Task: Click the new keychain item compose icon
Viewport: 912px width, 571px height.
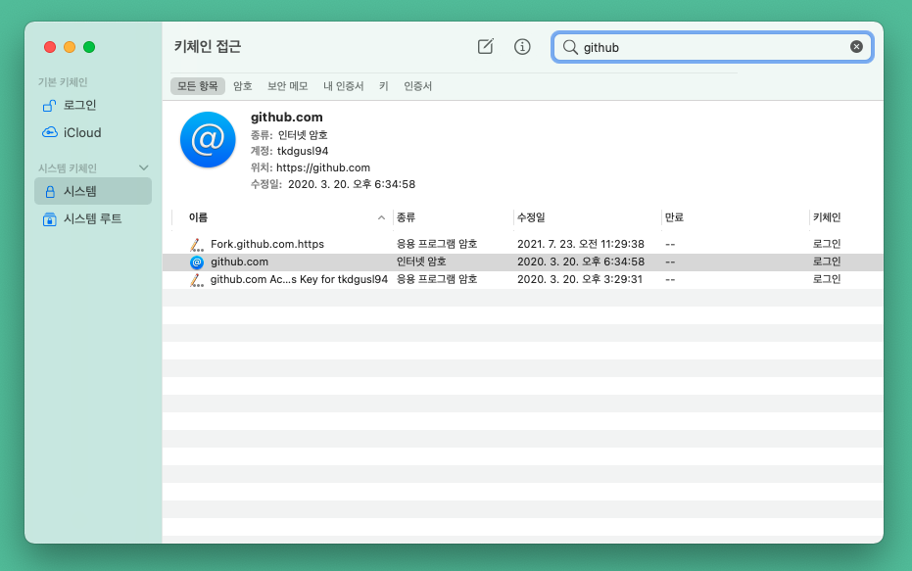Action: tap(485, 46)
